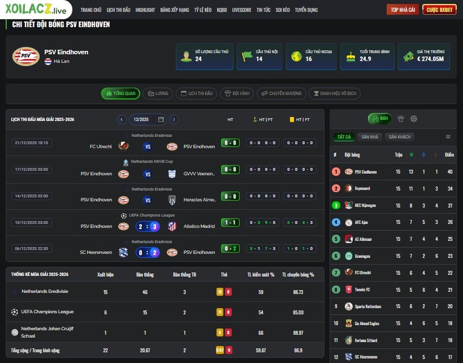Open the Chuyển Nhượng tab

(281, 93)
